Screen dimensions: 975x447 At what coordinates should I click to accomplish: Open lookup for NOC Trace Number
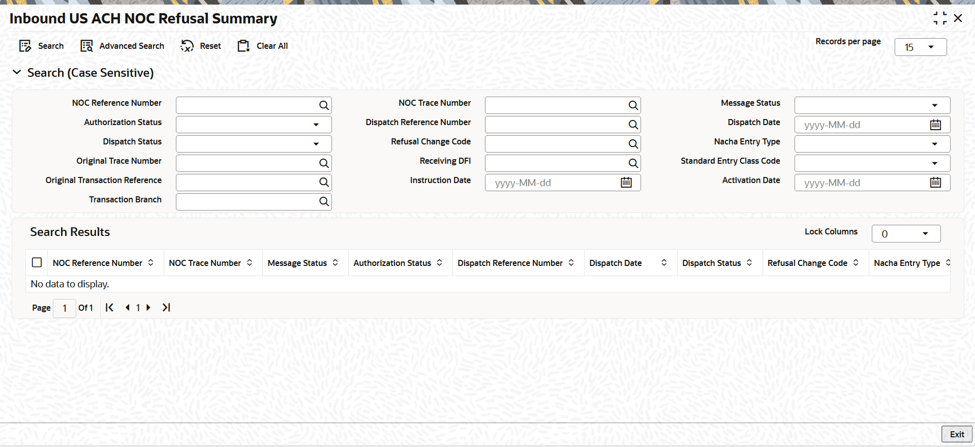633,105
